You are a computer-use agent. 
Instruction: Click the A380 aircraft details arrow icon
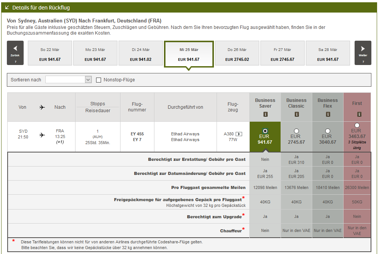click(x=239, y=134)
